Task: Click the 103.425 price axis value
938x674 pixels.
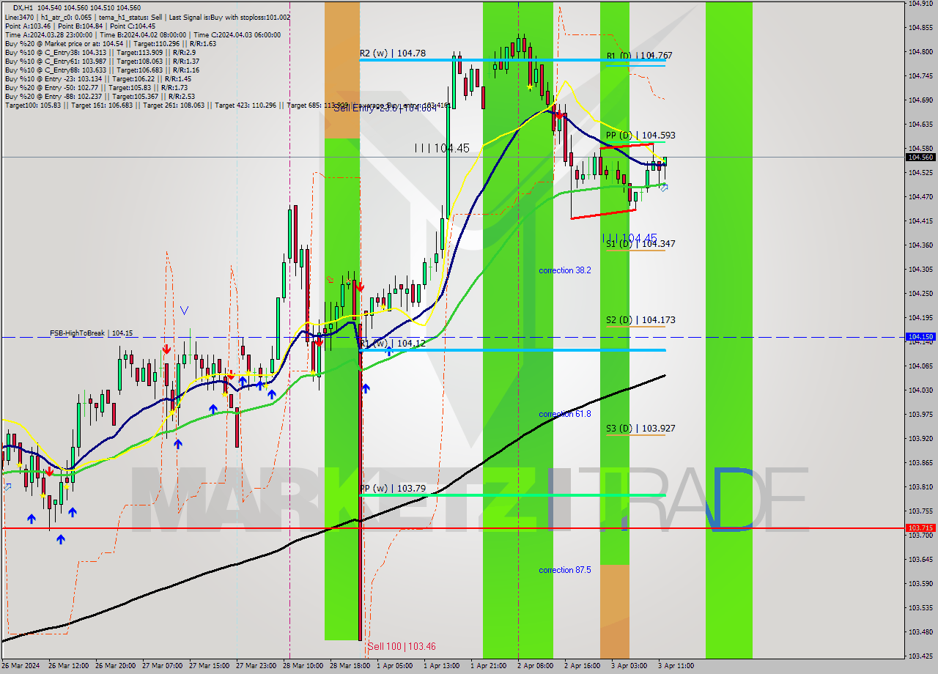Action: click(920, 656)
